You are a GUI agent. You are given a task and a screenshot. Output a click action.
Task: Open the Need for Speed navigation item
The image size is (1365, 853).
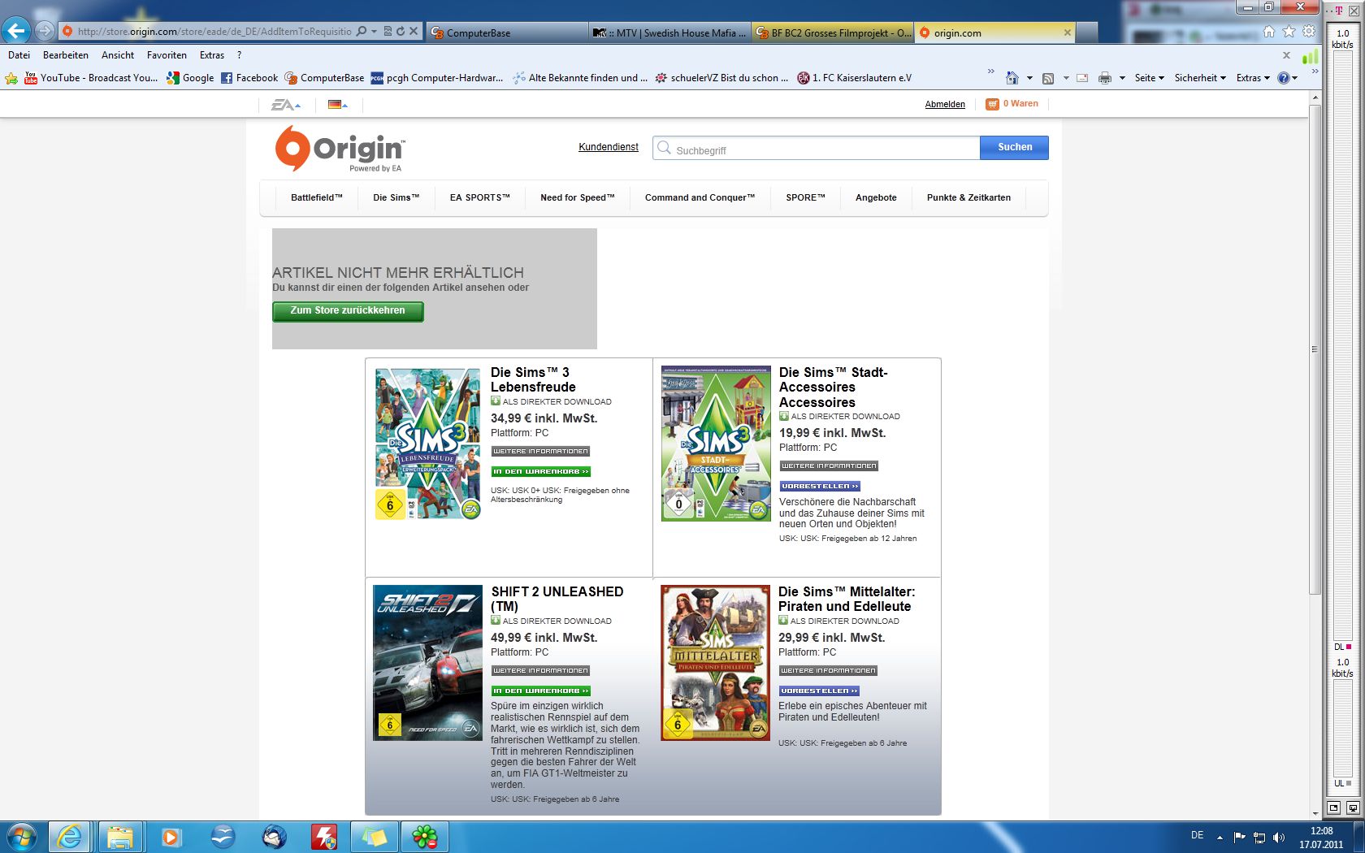point(578,197)
